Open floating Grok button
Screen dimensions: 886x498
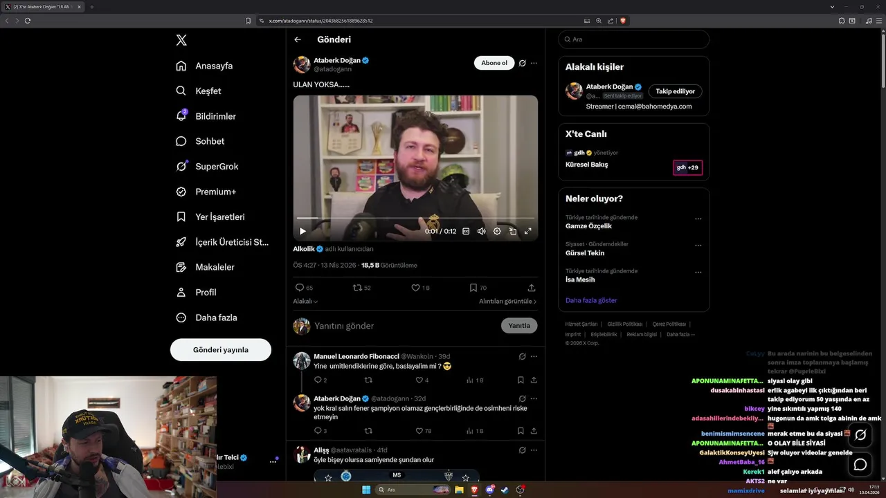[x=860, y=435]
